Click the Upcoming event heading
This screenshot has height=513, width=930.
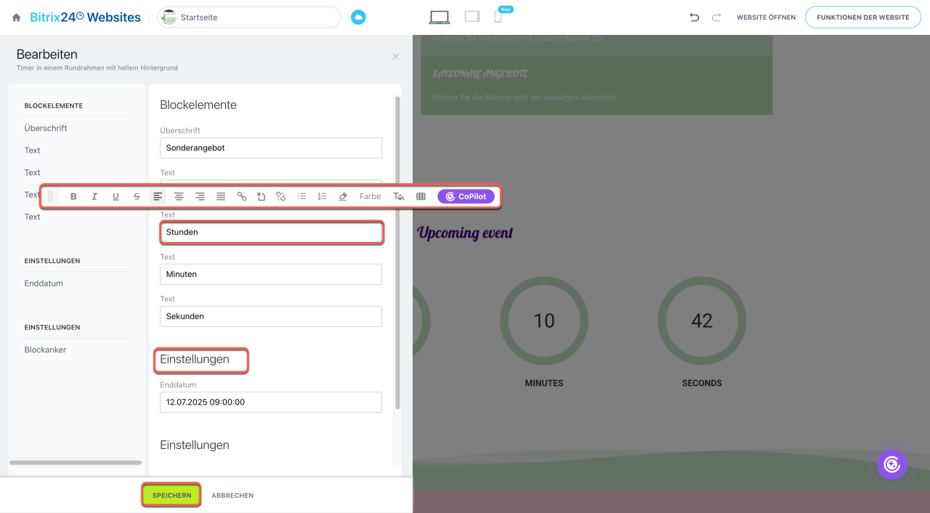(465, 233)
